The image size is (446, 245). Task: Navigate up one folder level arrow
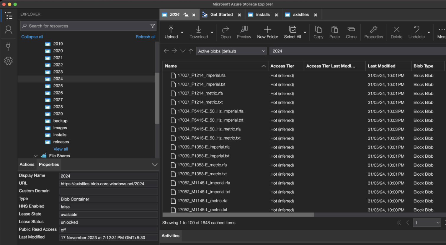[x=191, y=51]
